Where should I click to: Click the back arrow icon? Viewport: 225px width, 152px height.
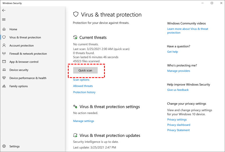tap(4, 10)
